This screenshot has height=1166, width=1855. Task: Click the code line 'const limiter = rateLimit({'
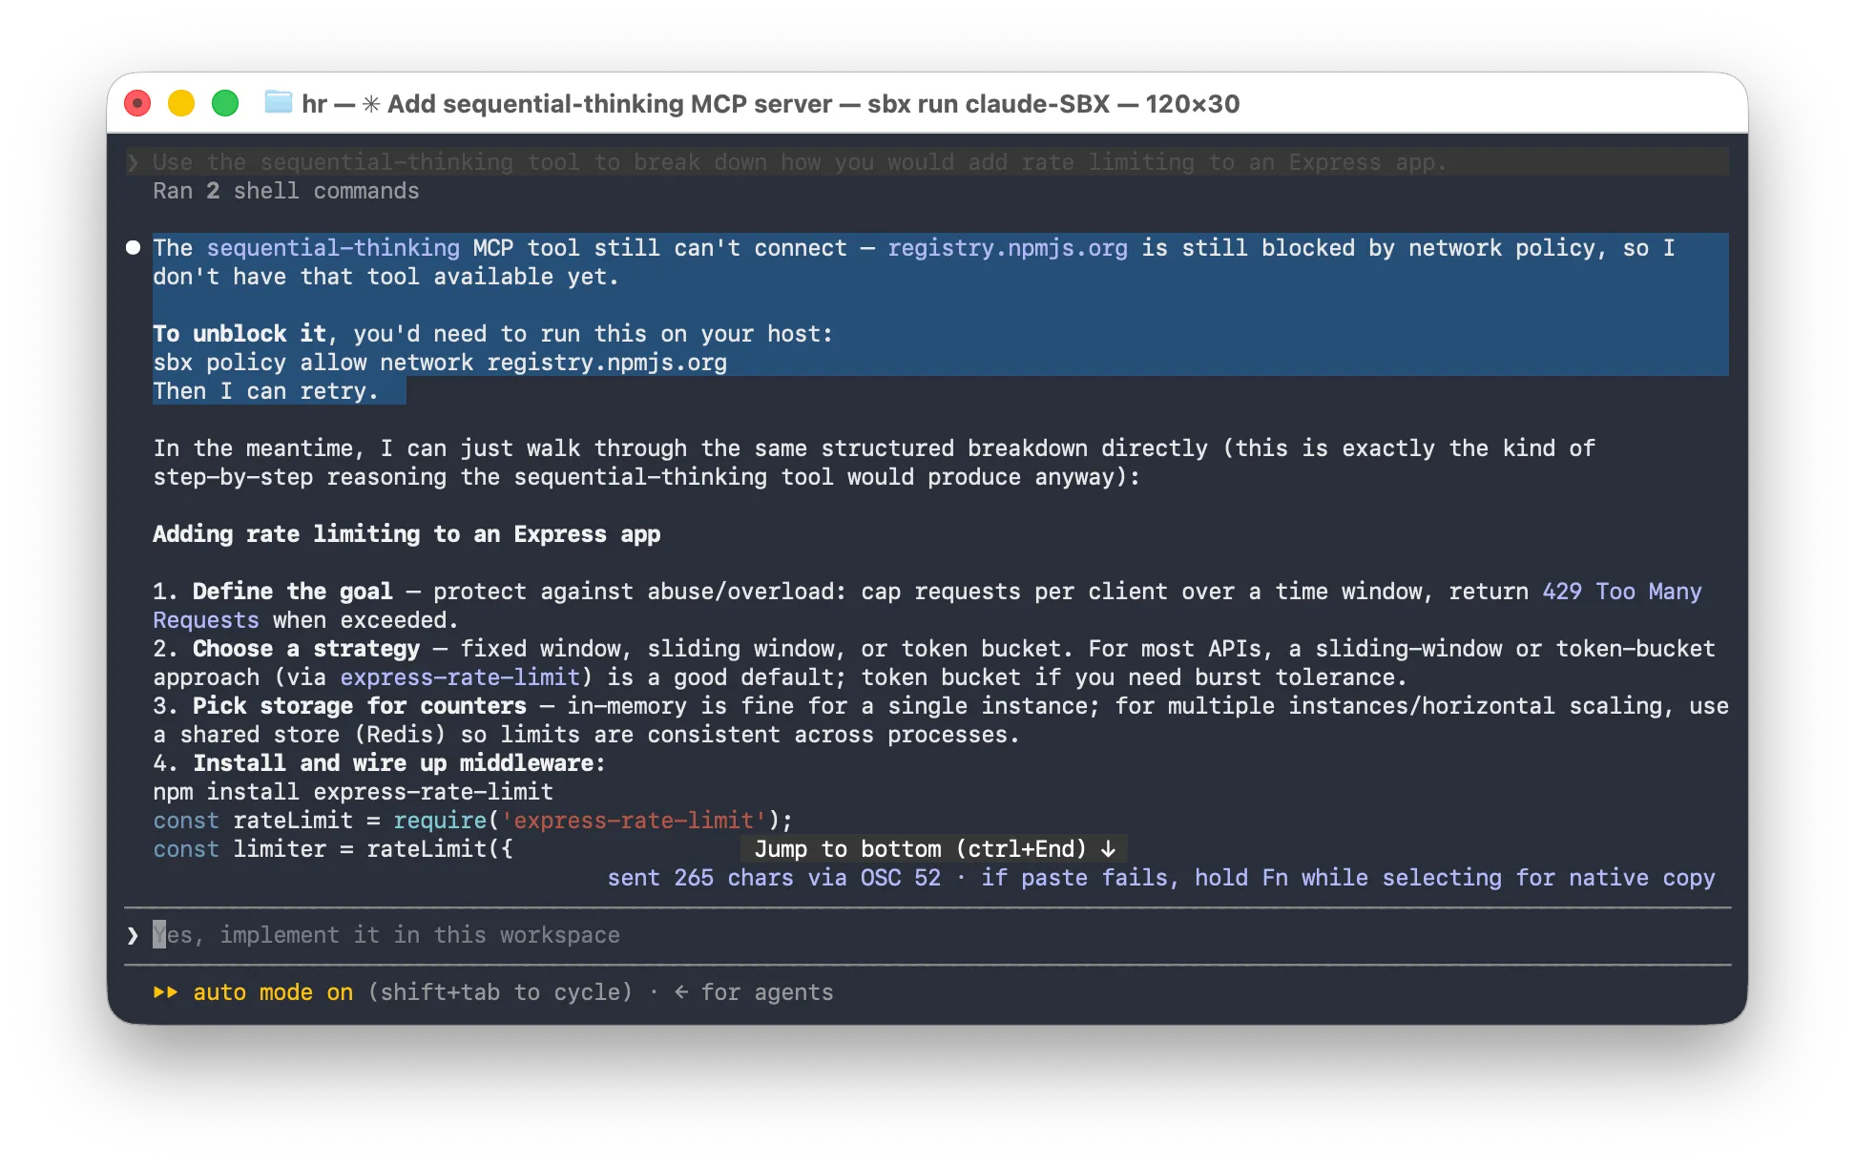pos(333,849)
